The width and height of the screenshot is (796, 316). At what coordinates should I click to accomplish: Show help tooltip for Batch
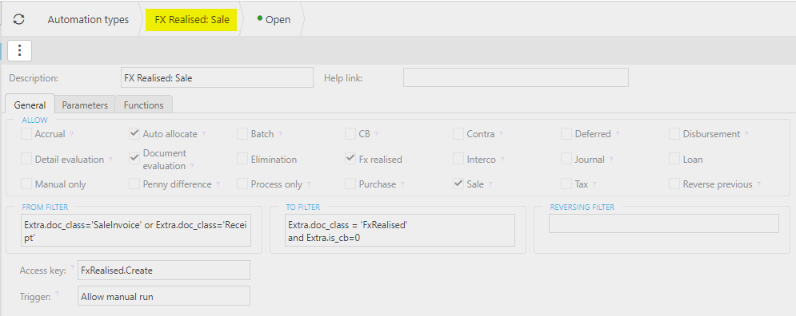coord(280,134)
